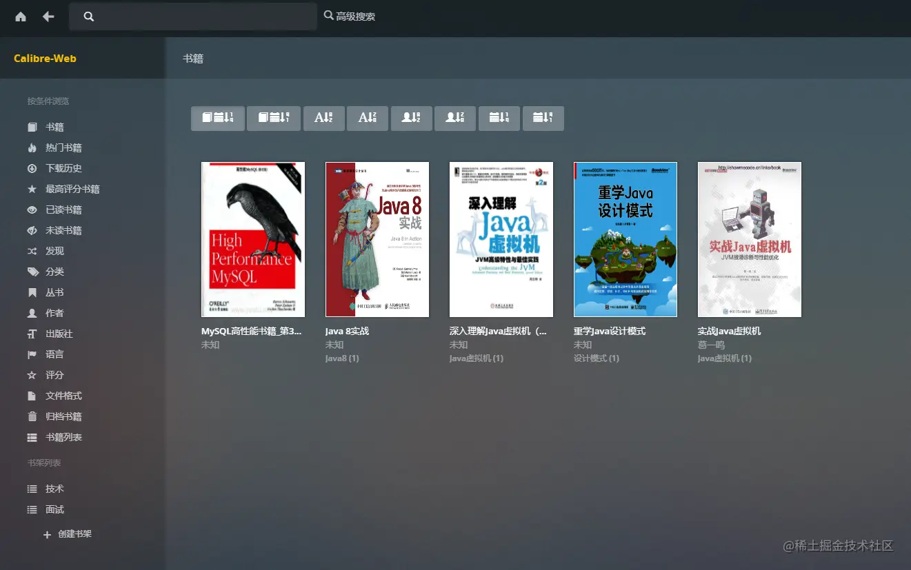The height and width of the screenshot is (570, 911).
Task: Open 书籍 in the sidebar
Action: click(x=54, y=127)
